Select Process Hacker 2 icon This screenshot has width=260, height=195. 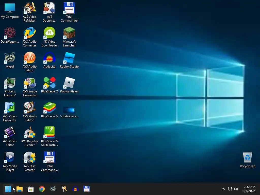tap(10, 87)
